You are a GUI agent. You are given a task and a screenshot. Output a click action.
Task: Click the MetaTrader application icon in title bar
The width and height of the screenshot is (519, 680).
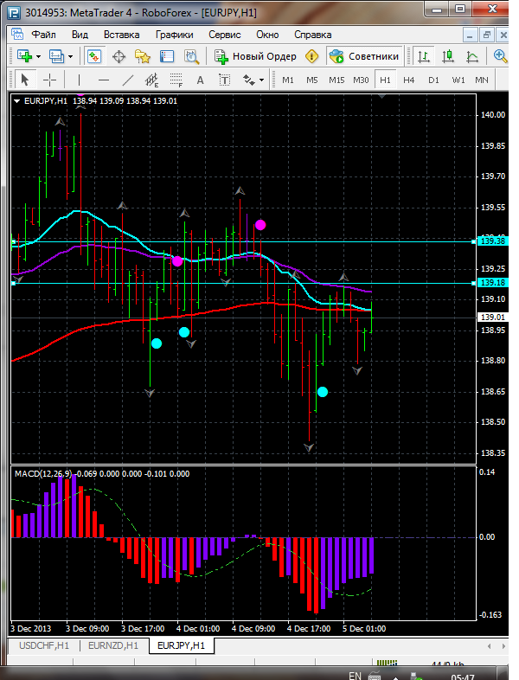point(15,13)
